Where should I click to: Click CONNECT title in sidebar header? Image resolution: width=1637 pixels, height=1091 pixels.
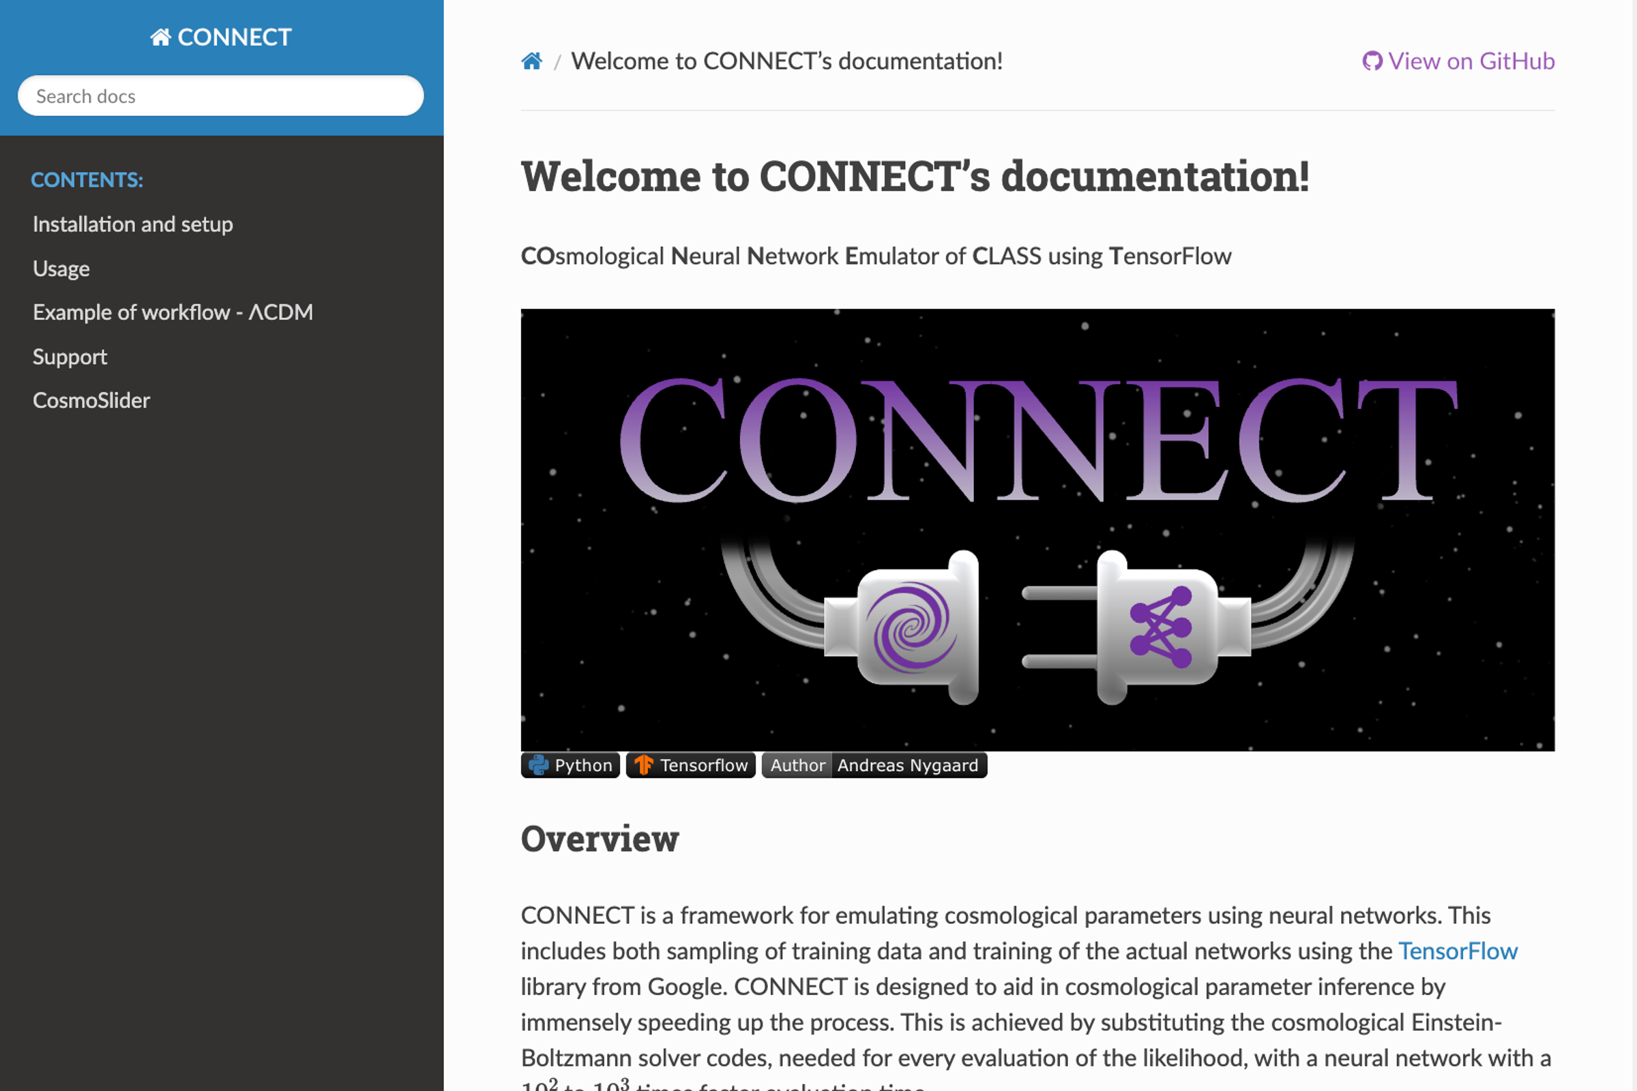pyautogui.click(x=235, y=38)
